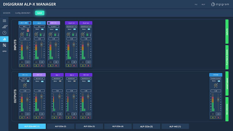This screenshot has width=233, height=131.
Task: Toggle the green INPUTS side panel button
Action: 227,32
